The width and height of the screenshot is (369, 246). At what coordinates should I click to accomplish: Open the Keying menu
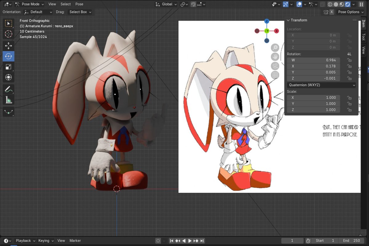click(x=46, y=241)
